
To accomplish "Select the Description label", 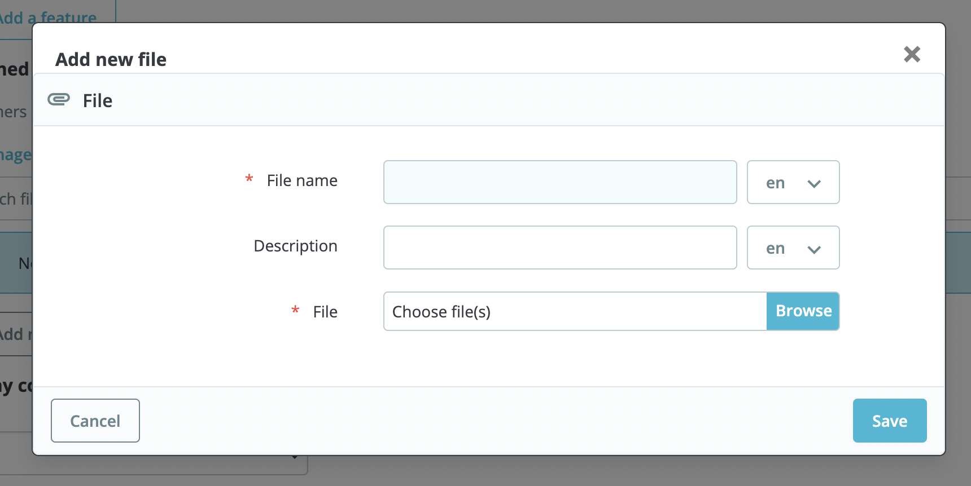I will (295, 246).
